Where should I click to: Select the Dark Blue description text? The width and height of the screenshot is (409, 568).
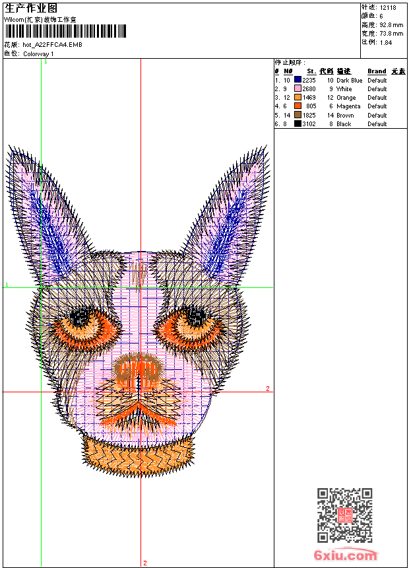point(349,80)
